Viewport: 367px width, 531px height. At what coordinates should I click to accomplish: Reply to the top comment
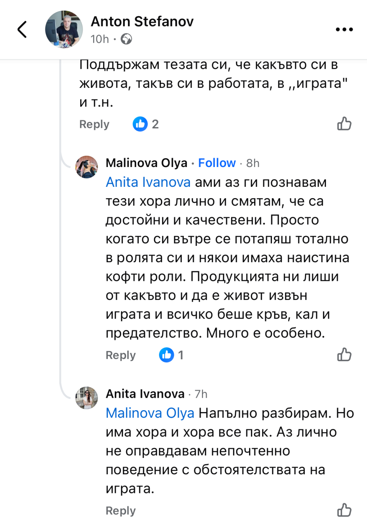point(94,124)
